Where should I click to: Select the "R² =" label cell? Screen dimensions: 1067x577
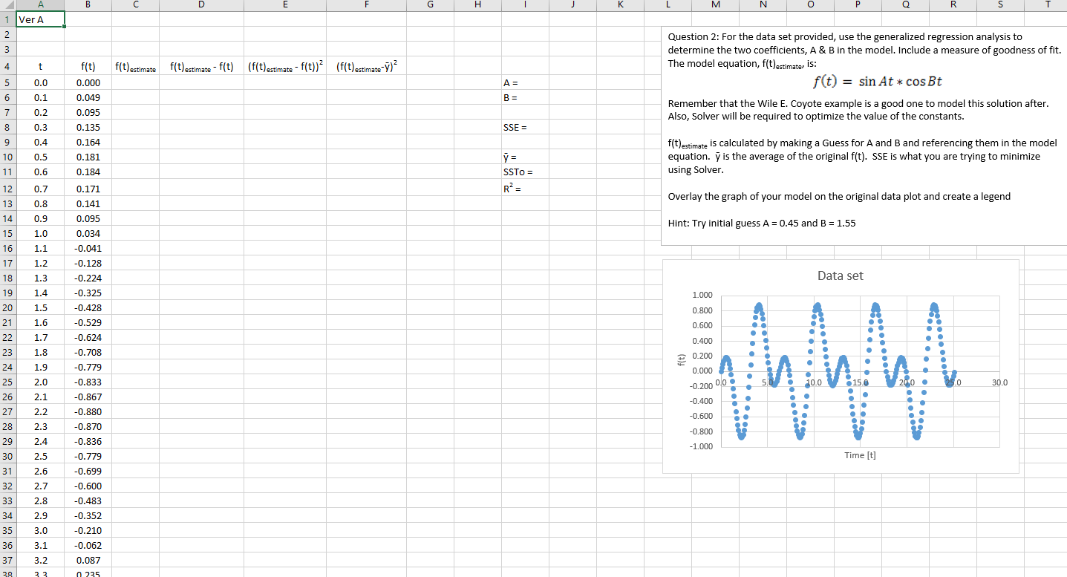[x=525, y=188]
